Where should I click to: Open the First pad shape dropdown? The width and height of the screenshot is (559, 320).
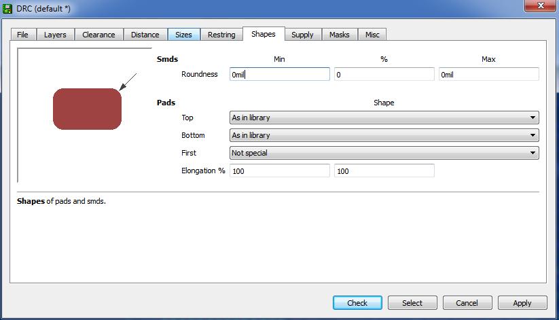[x=384, y=153]
